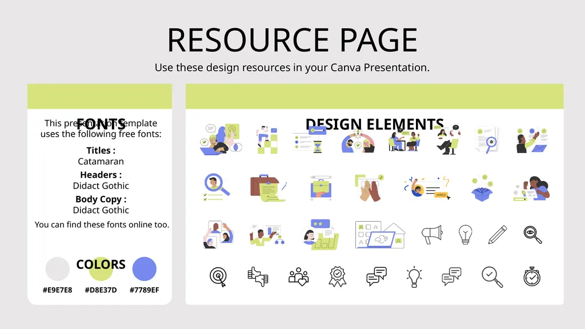Click the magnifier with eye icon

[532, 235]
